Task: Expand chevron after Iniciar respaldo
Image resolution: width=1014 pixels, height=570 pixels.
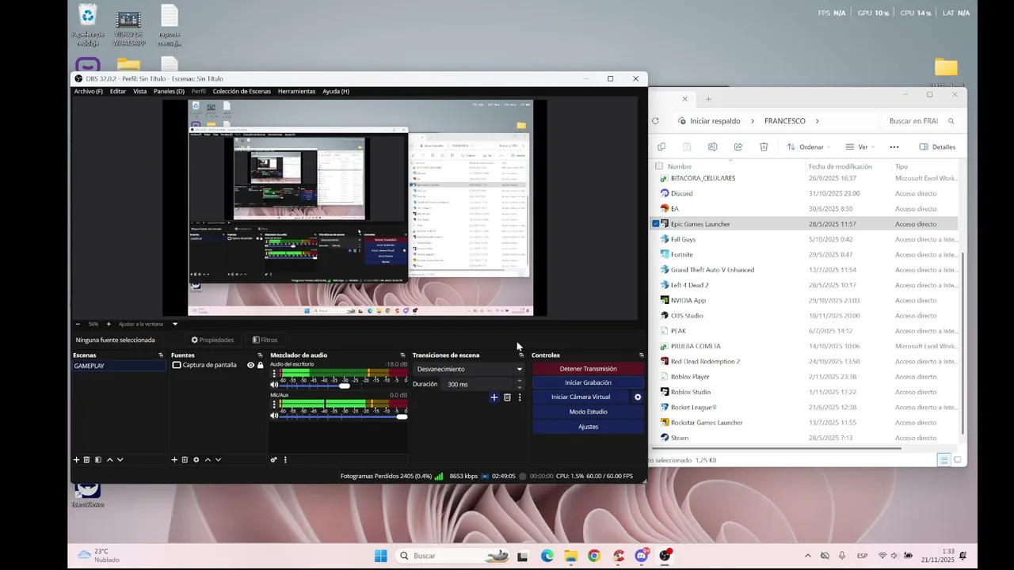Action: click(x=752, y=121)
